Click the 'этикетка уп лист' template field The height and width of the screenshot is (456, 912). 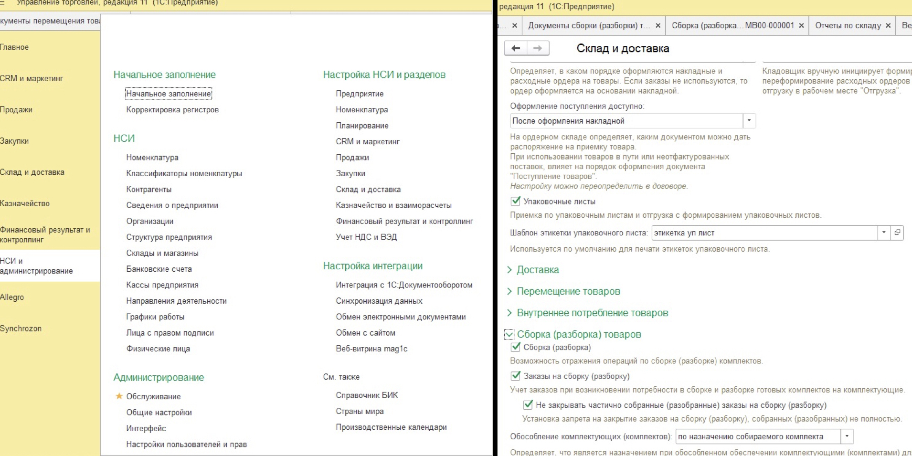coord(764,233)
